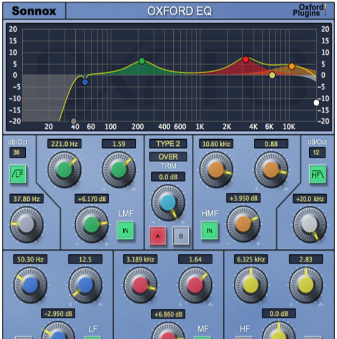Viewport: 337px width, 339px height.
Task: Click the orange HMF node on graph
Action: pos(292,66)
